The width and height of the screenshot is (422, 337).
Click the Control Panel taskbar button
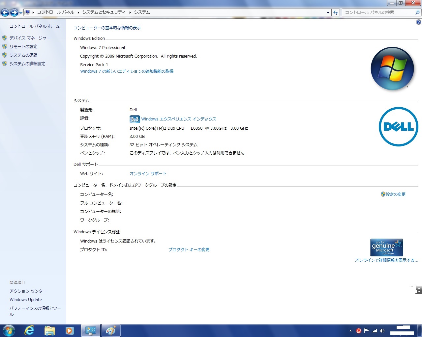90,330
